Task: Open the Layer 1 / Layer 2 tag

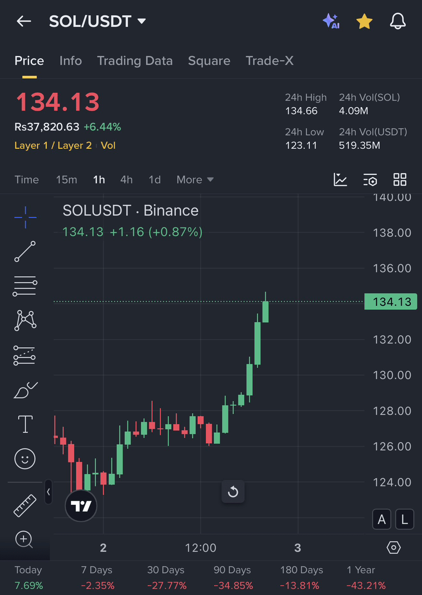Action: pyautogui.click(x=53, y=145)
